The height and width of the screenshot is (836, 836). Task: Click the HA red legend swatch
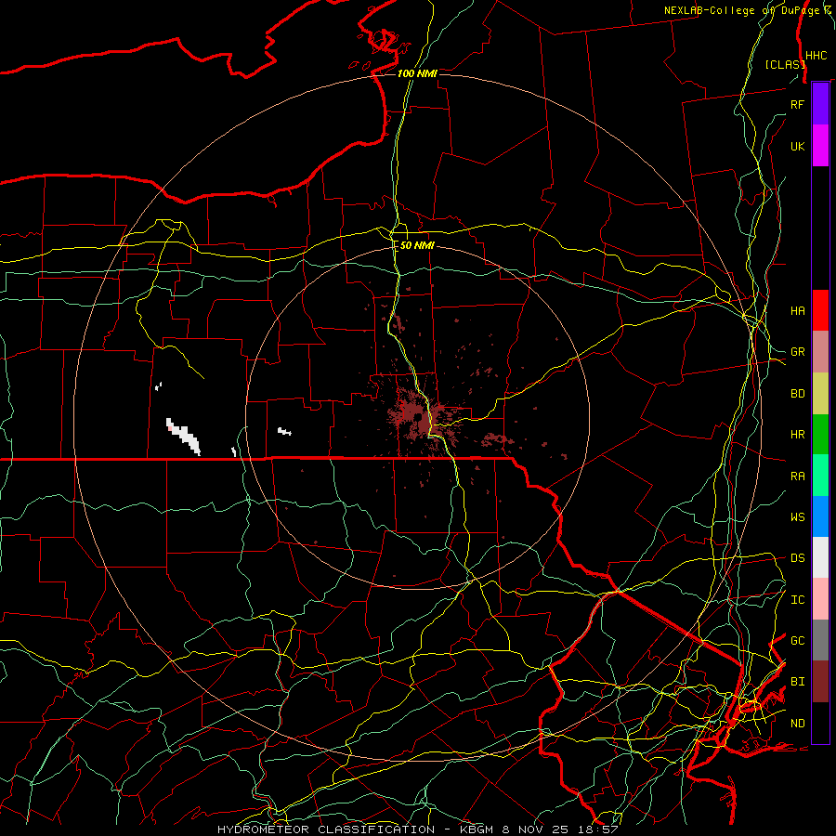[820, 310]
